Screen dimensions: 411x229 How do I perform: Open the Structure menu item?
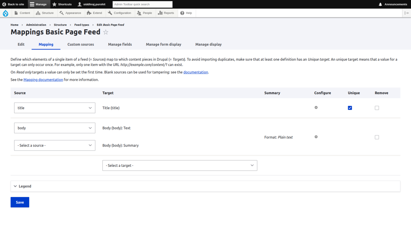point(45,13)
